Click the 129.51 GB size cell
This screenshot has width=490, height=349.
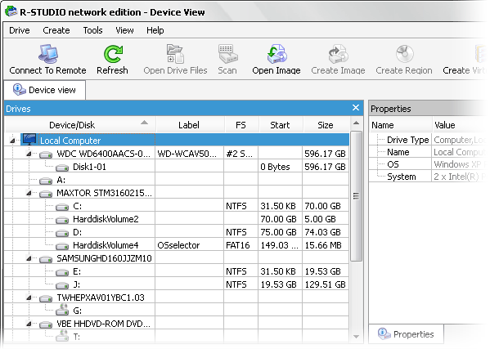pyautogui.click(x=326, y=284)
